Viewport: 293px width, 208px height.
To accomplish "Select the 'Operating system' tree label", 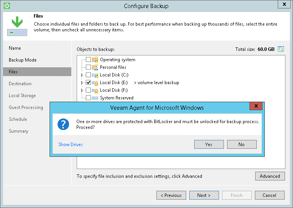I will (118, 60).
